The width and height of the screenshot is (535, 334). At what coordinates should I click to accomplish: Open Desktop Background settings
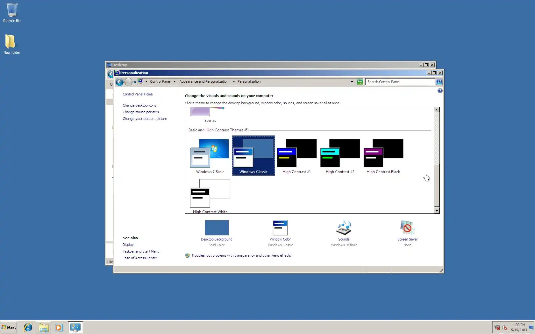[x=217, y=233]
